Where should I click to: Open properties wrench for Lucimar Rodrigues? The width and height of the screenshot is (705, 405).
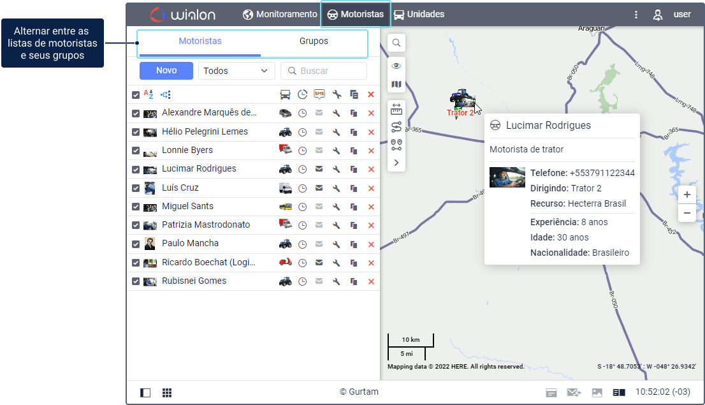(337, 169)
